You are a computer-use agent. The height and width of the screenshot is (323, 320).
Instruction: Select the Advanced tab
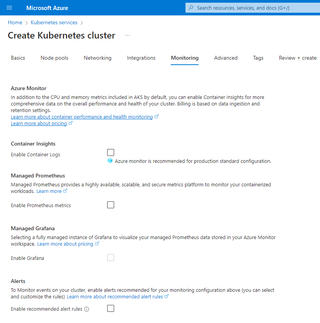click(226, 58)
